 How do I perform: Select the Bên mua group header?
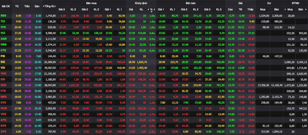[x=91, y=3]
